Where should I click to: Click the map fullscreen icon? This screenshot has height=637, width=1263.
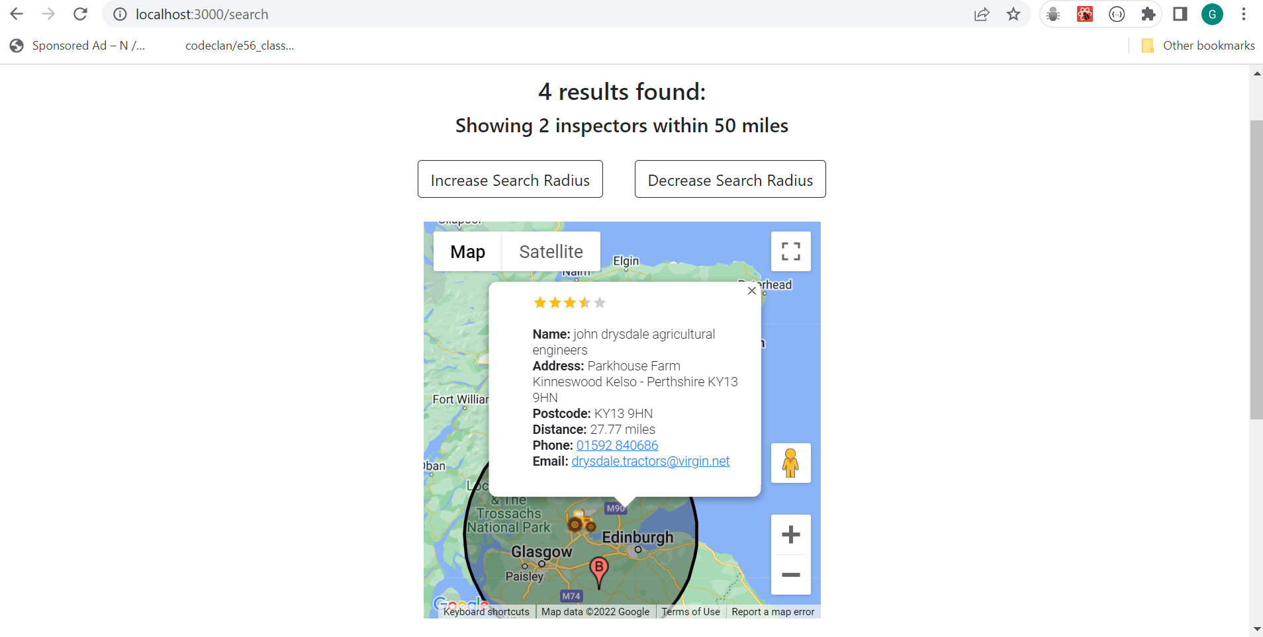coord(791,251)
